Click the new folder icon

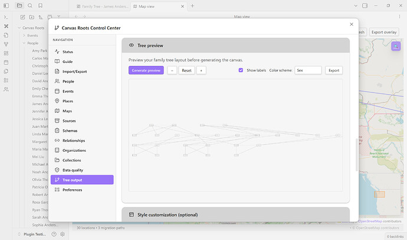click(x=31, y=17)
